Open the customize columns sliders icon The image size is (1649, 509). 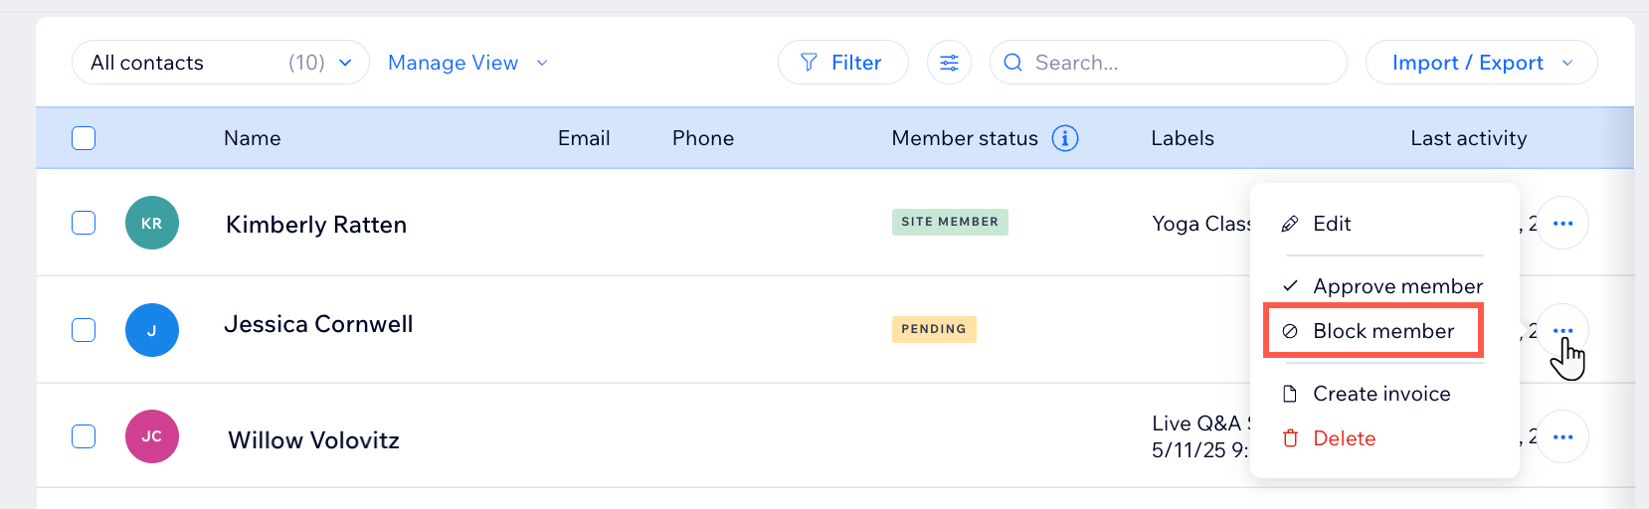pos(949,63)
